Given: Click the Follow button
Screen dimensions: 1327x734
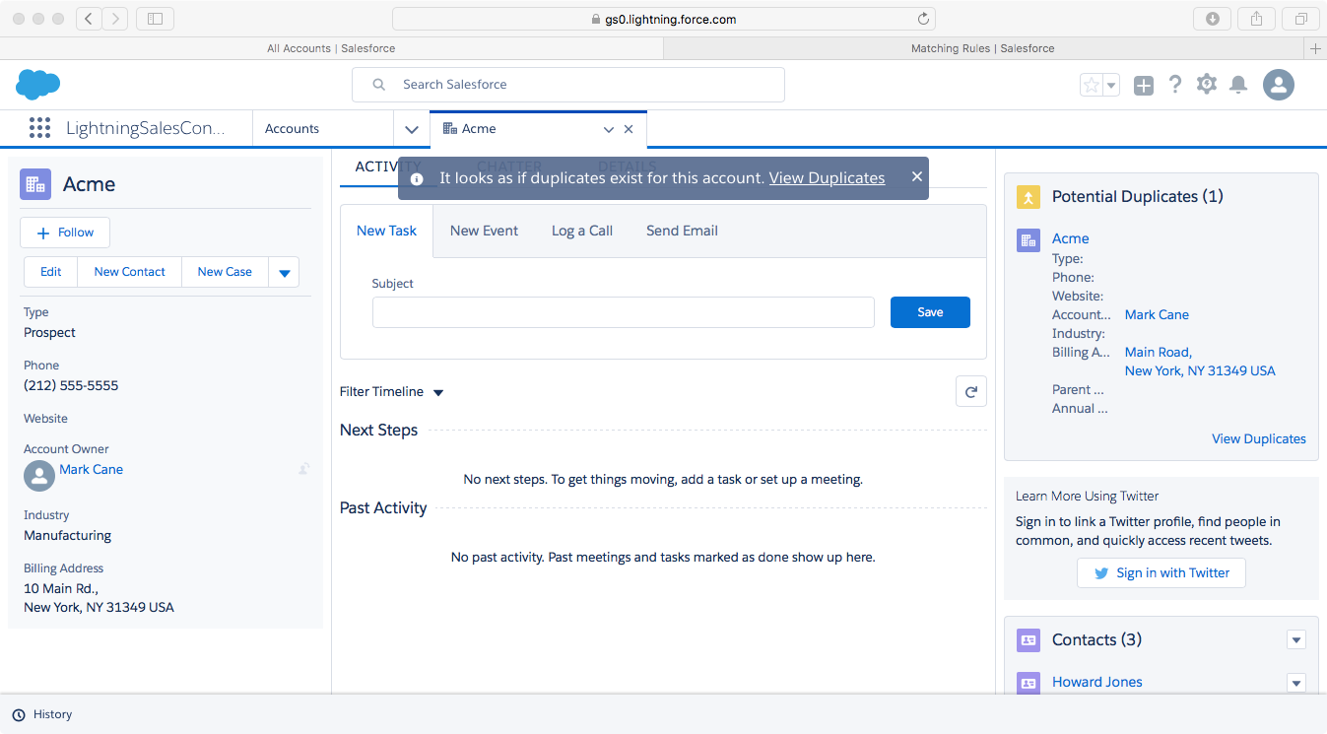Looking at the screenshot, I should 65,233.
